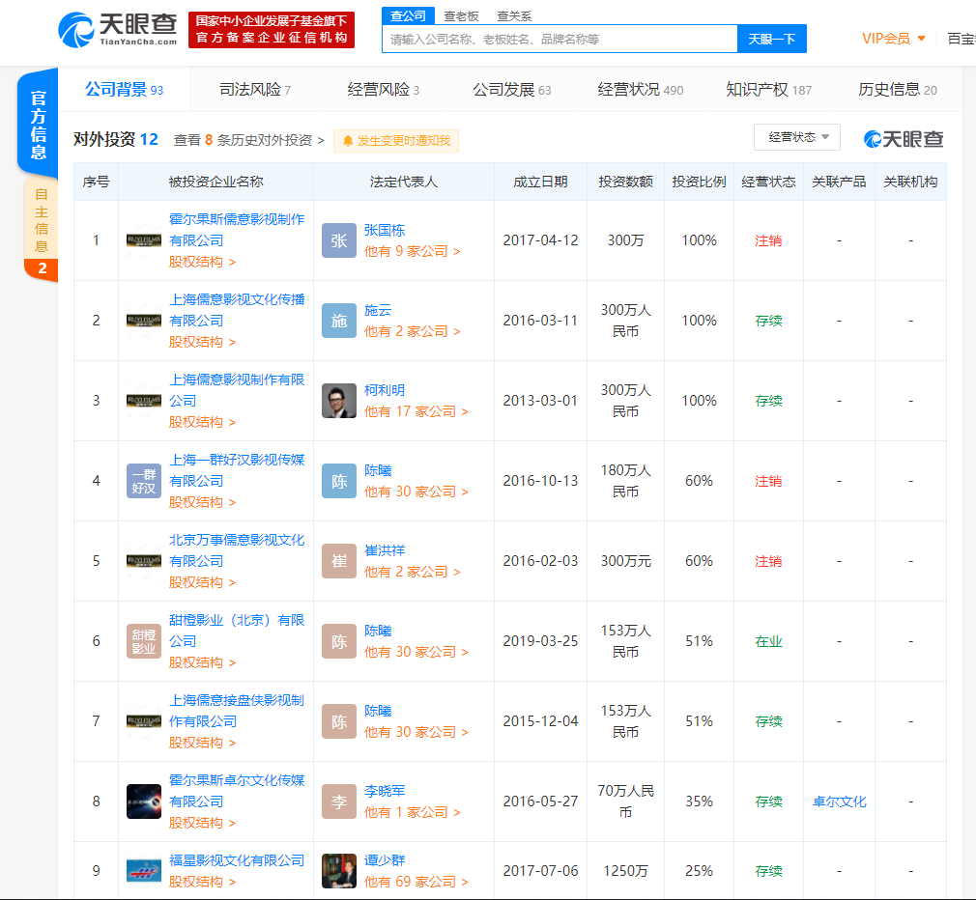The image size is (976, 900).
Task: Click the 福星影视文化 logo icon
Action: pyautogui.click(x=144, y=871)
